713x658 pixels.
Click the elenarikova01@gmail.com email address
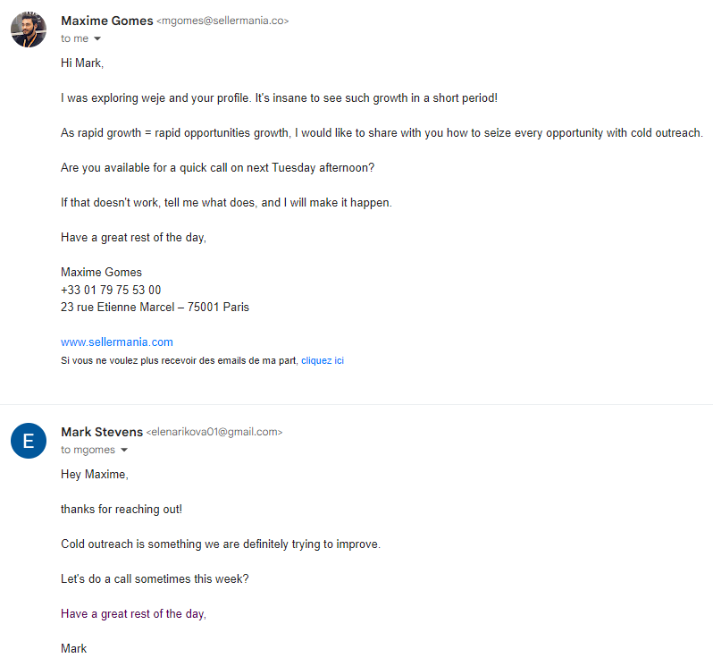214,432
